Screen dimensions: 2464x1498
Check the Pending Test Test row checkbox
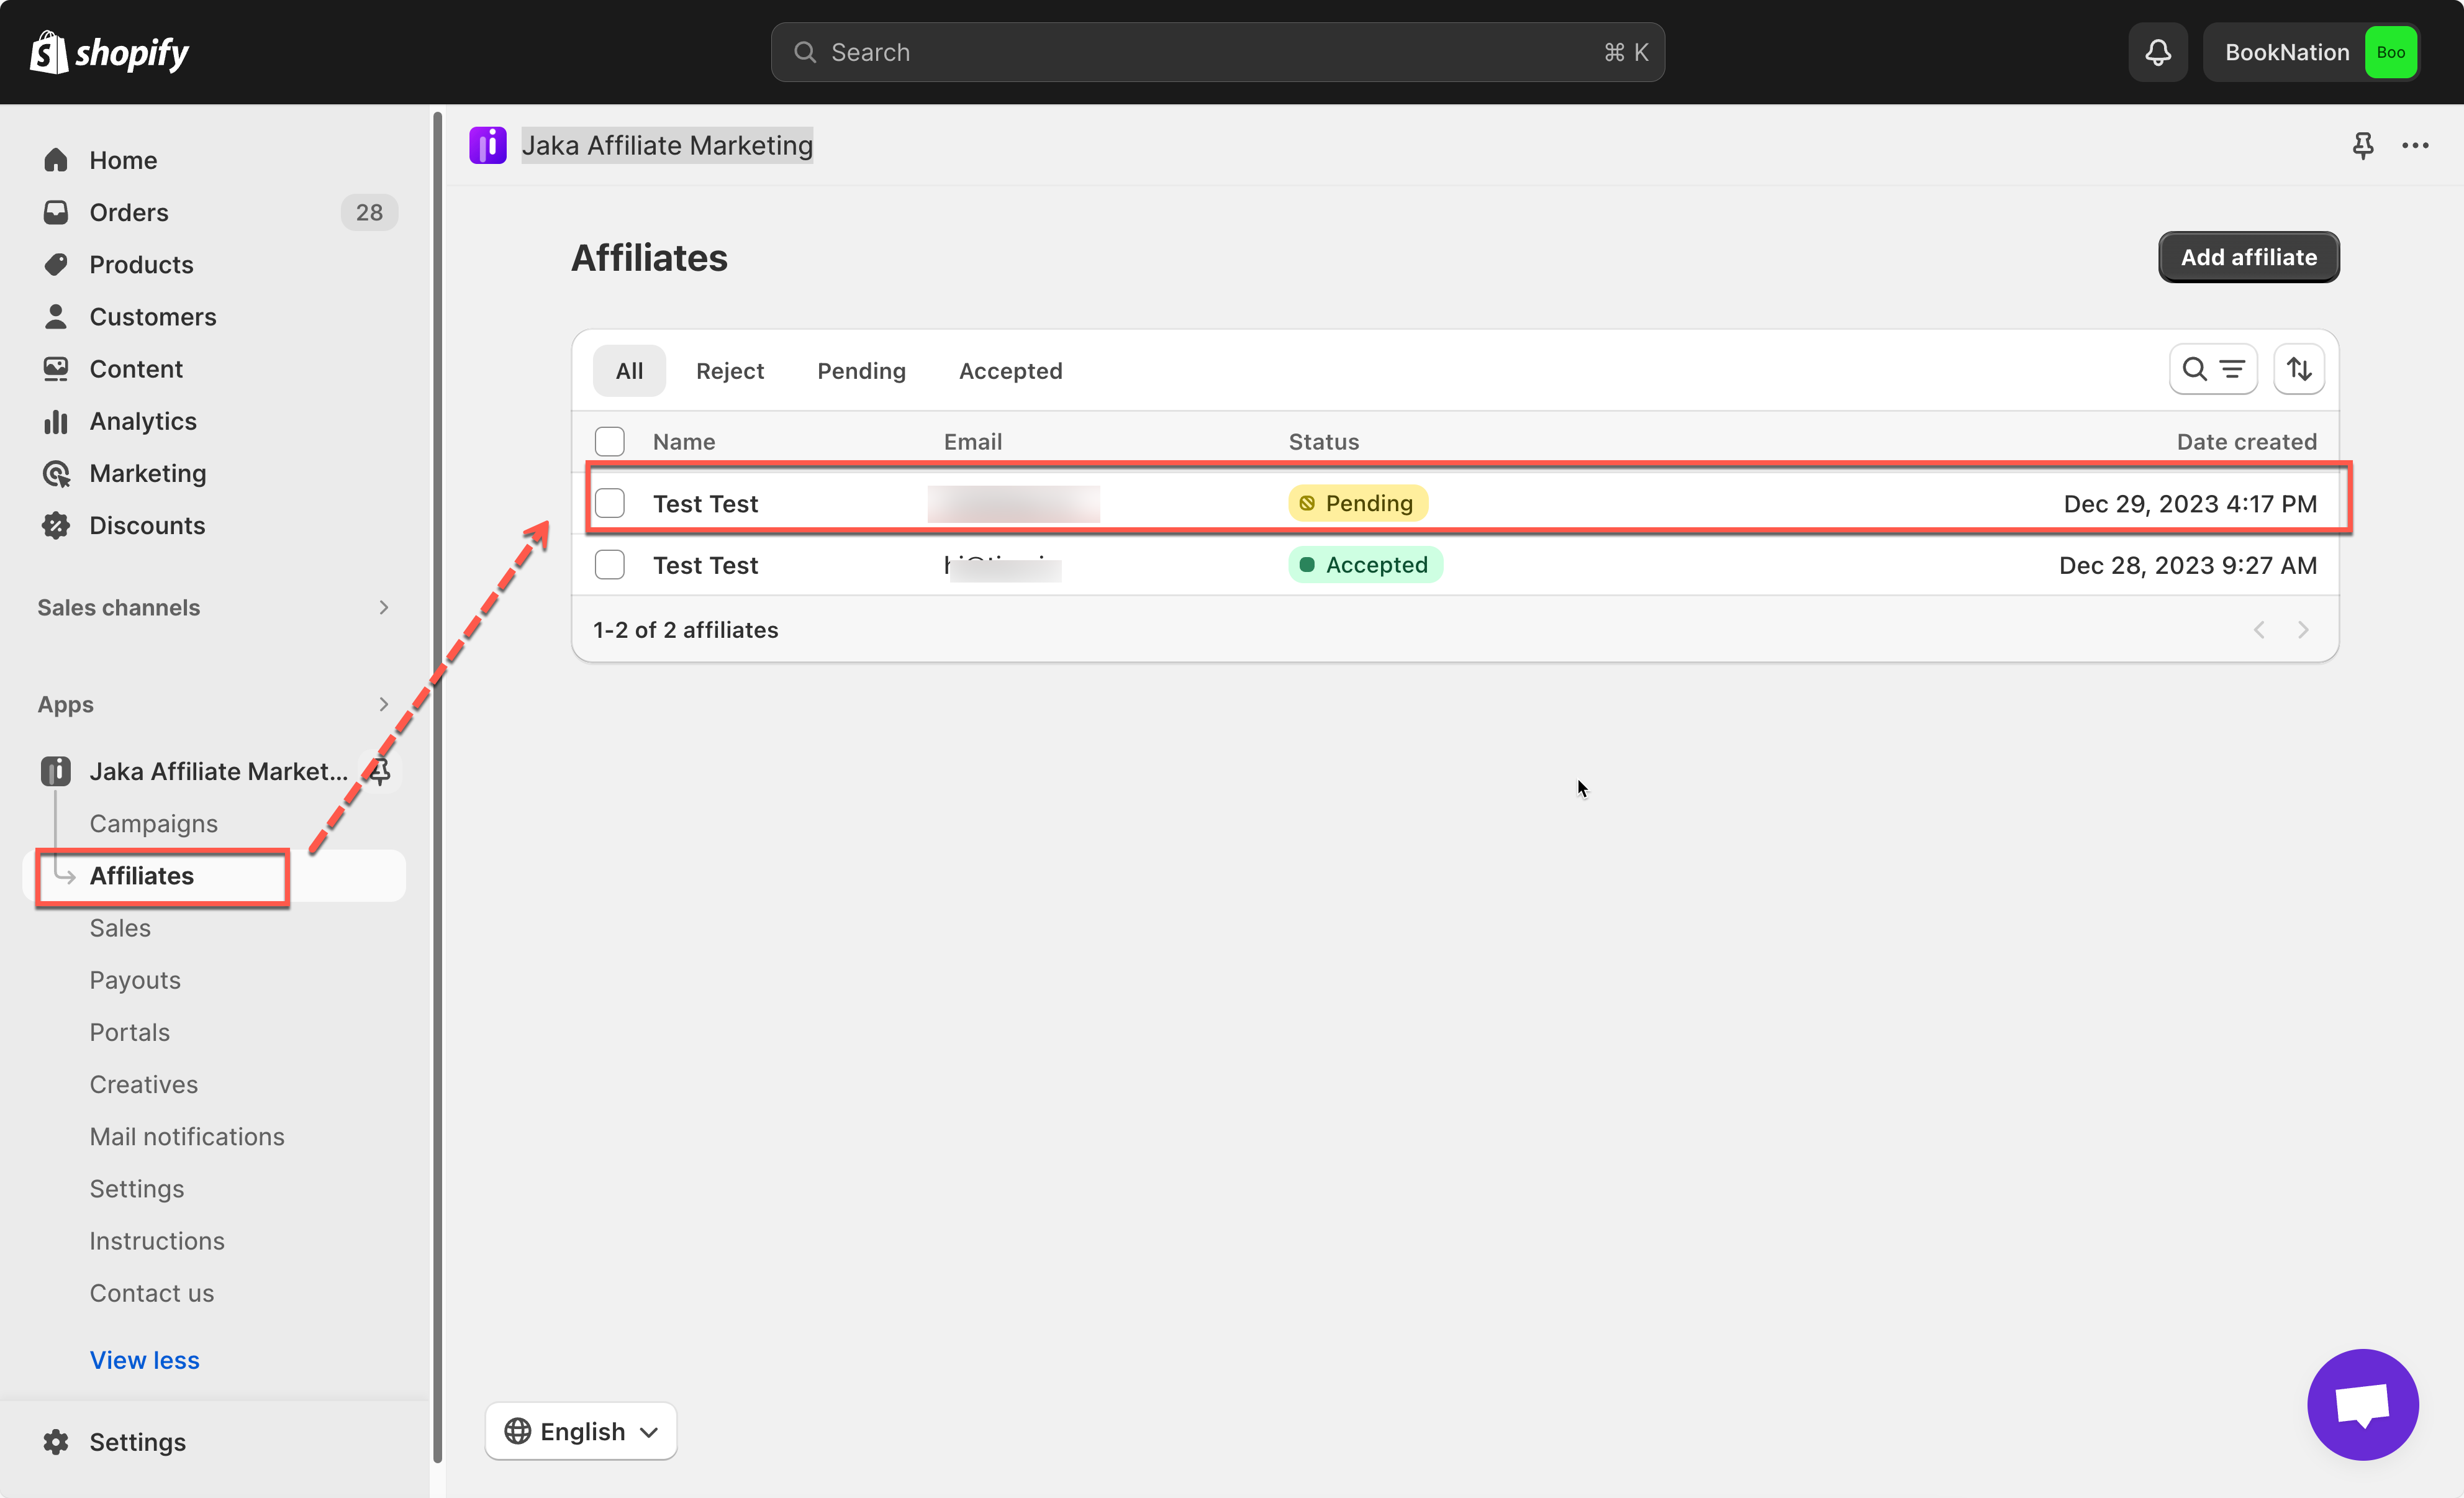click(x=609, y=503)
